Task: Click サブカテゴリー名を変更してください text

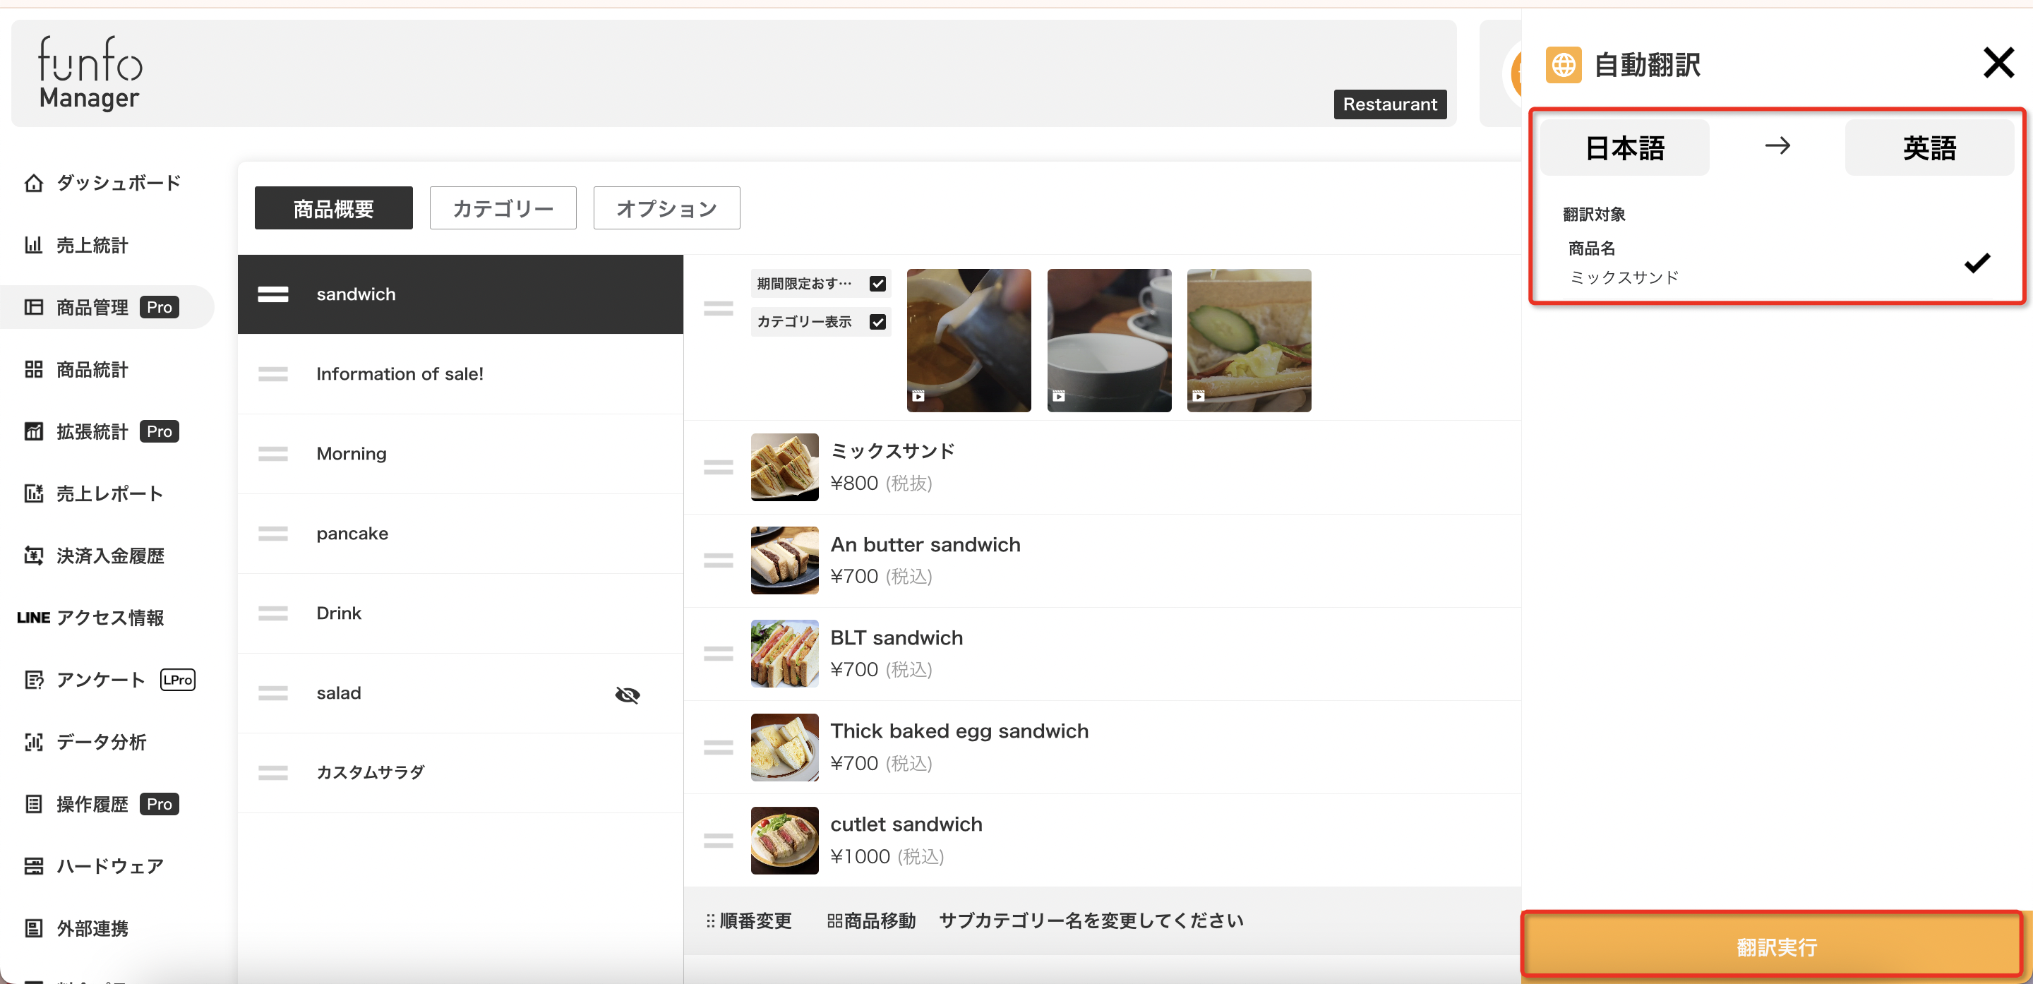Action: (x=1091, y=921)
